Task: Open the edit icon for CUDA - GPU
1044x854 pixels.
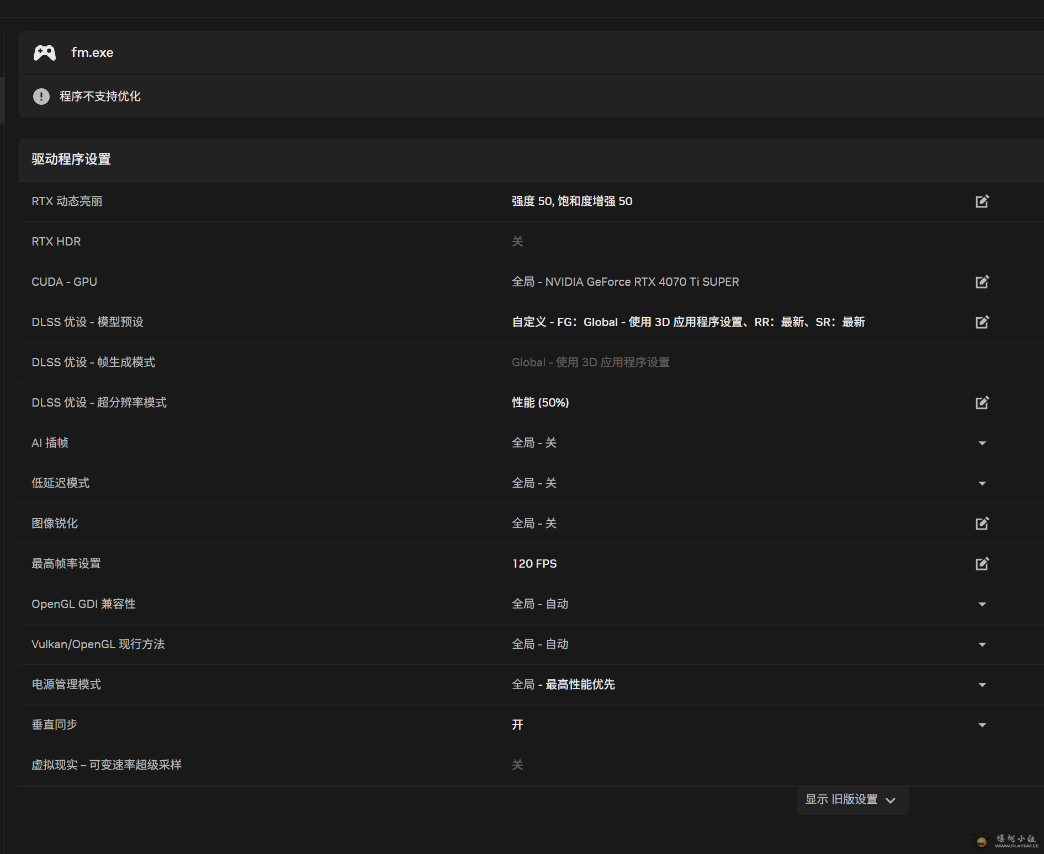Action: pyautogui.click(x=982, y=282)
